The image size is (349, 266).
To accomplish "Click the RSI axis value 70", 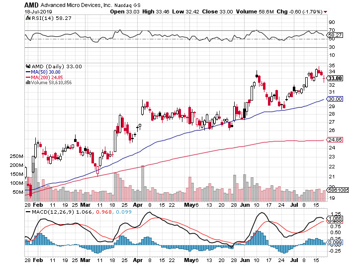I will [x=332, y=30].
